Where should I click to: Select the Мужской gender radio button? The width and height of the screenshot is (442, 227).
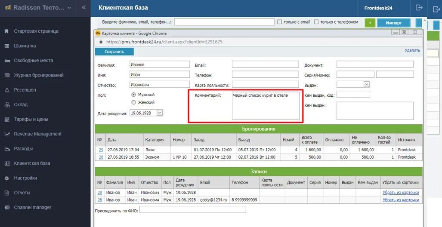point(133,95)
